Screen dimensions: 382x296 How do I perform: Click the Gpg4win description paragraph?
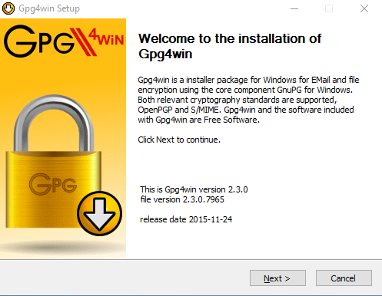248,100
